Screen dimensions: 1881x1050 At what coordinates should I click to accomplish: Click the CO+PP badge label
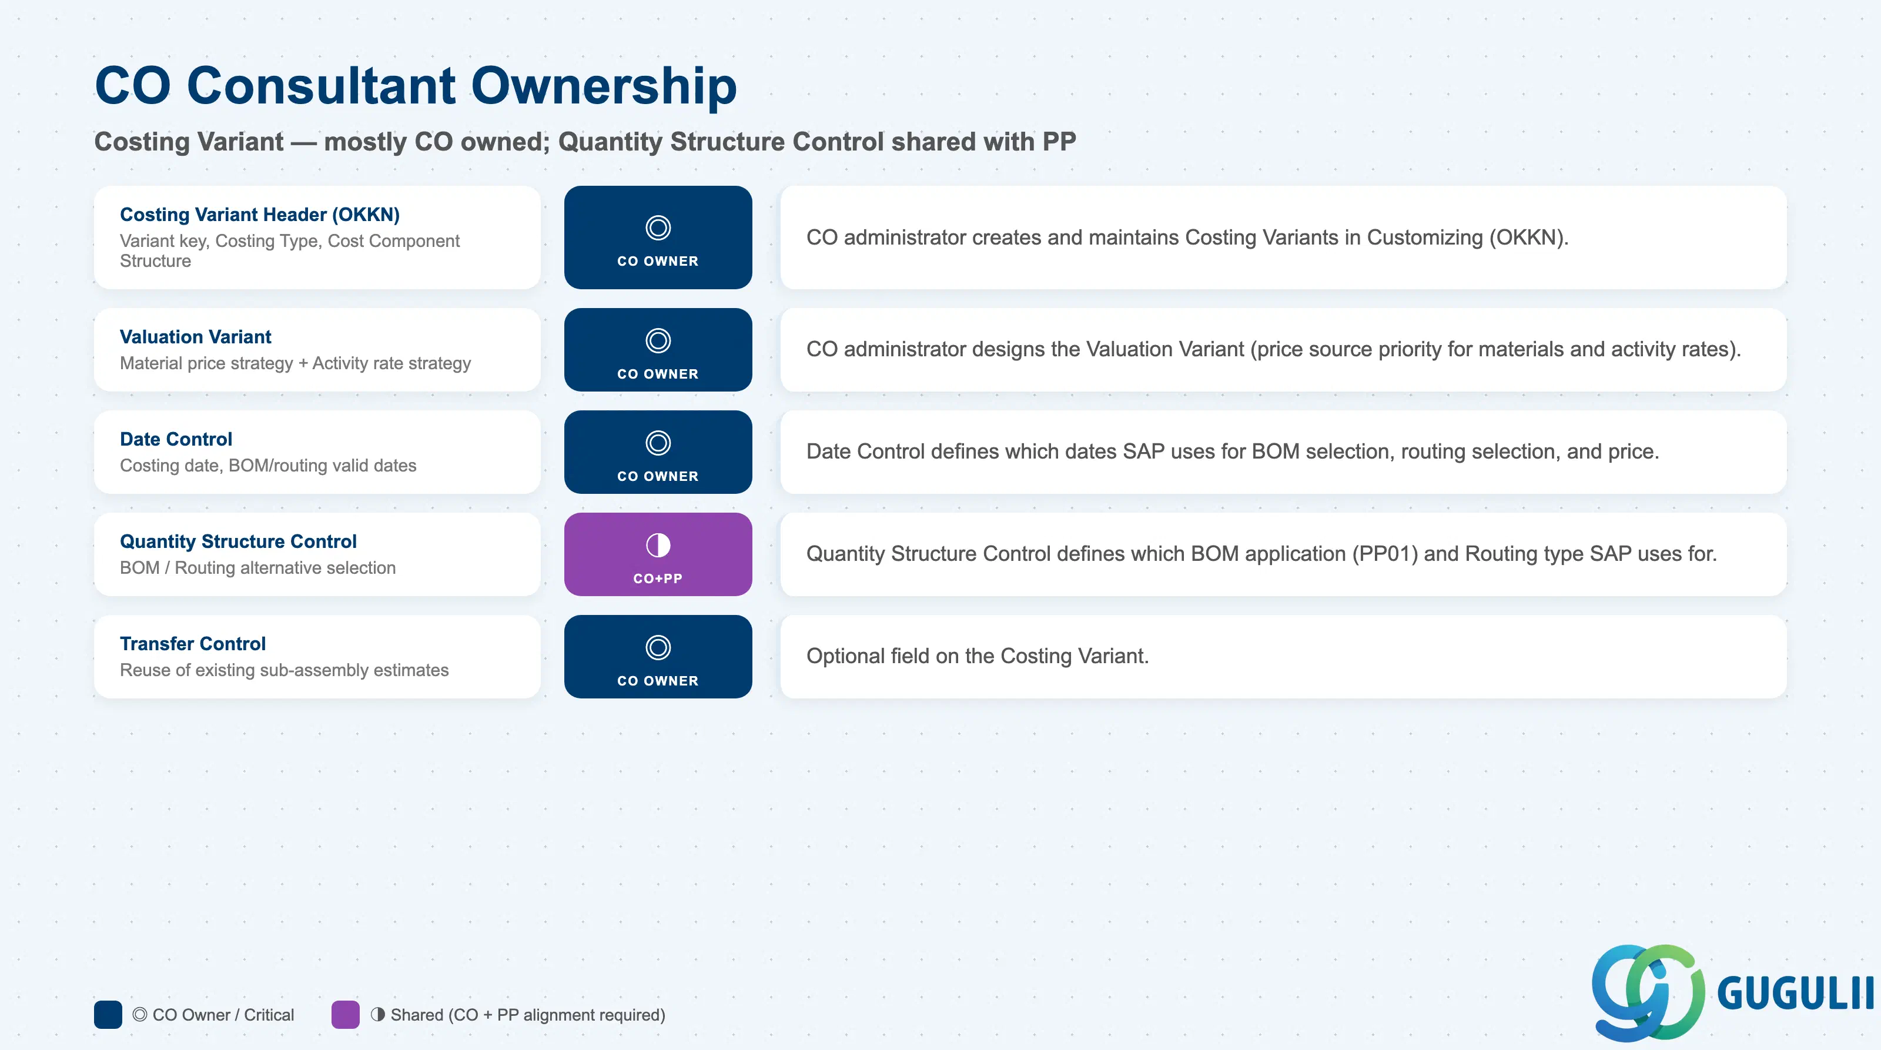[658, 578]
